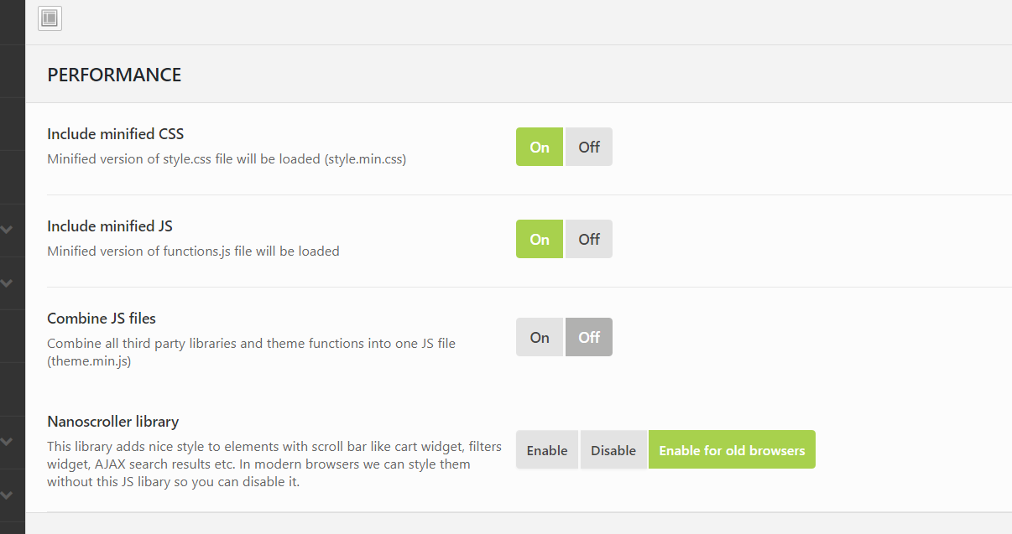Click the layout panel icon at top
1012x534 pixels.
(50, 18)
